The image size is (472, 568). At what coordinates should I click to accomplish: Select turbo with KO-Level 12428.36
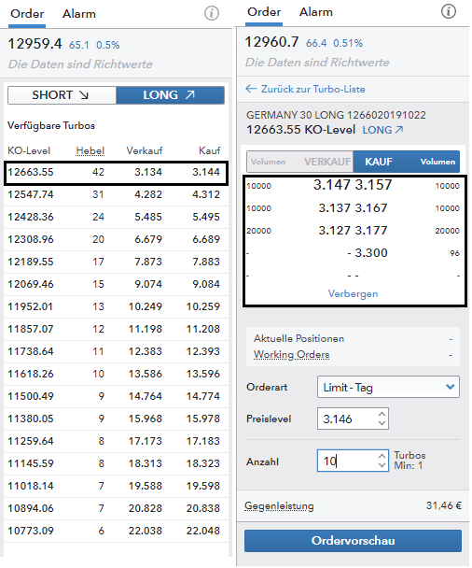116,218
